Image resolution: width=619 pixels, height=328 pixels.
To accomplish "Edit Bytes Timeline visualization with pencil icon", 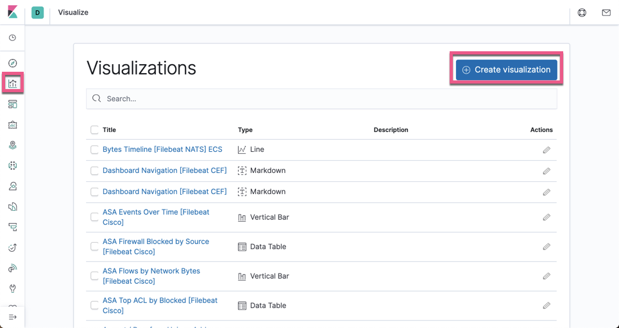I will pos(547,150).
